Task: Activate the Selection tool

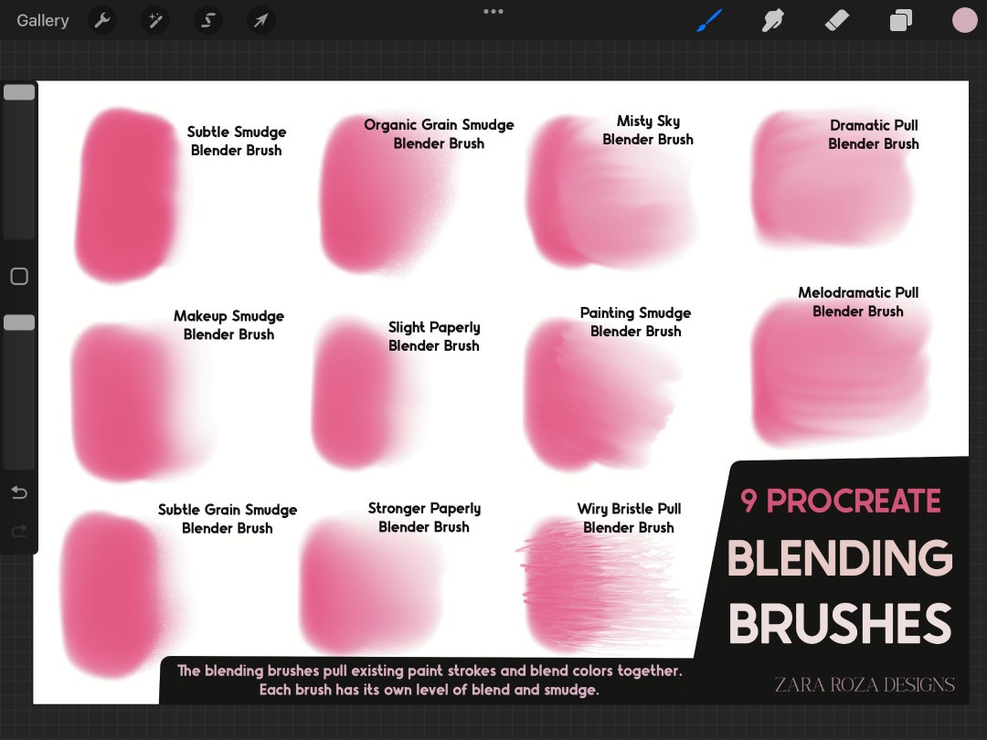Action: (207, 19)
